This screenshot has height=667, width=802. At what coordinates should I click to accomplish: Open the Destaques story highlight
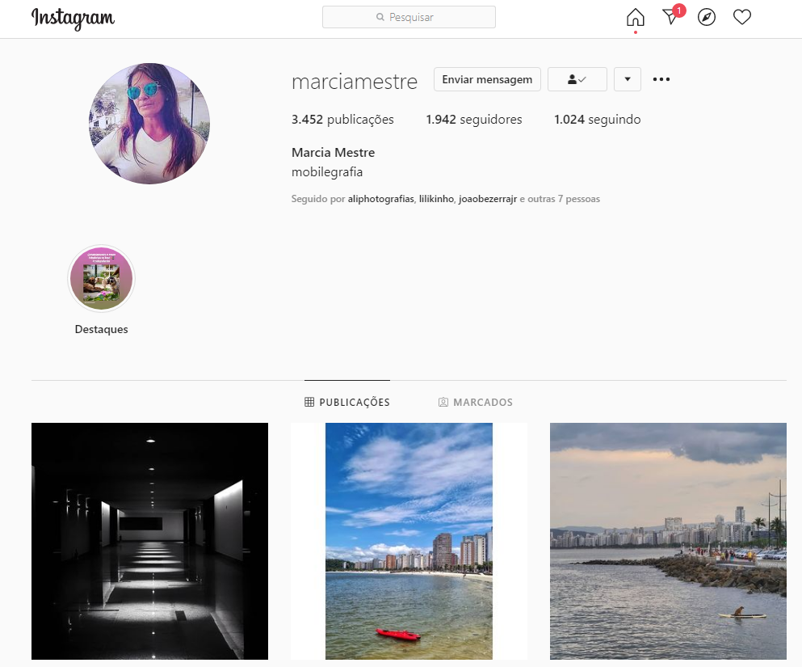tap(101, 277)
